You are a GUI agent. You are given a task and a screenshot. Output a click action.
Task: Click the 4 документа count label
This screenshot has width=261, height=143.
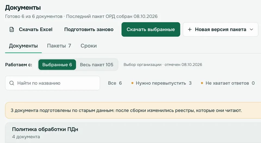tap(26, 137)
